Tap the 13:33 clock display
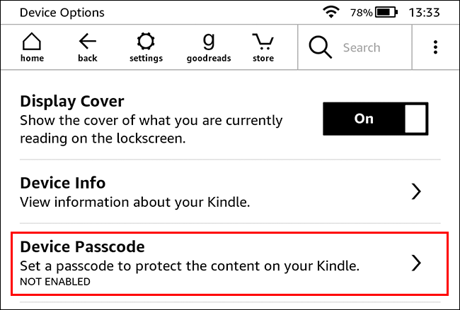This screenshot has height=310, width=460. (x=425, y=13)
